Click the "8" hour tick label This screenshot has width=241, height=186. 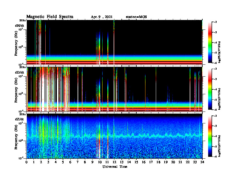tap(85, 162)
